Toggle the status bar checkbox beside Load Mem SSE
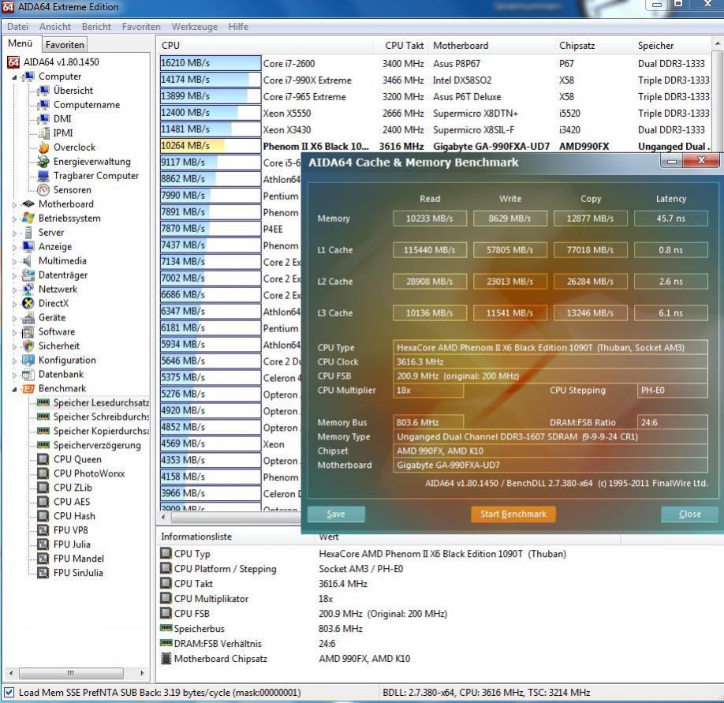 click(9, 693)
